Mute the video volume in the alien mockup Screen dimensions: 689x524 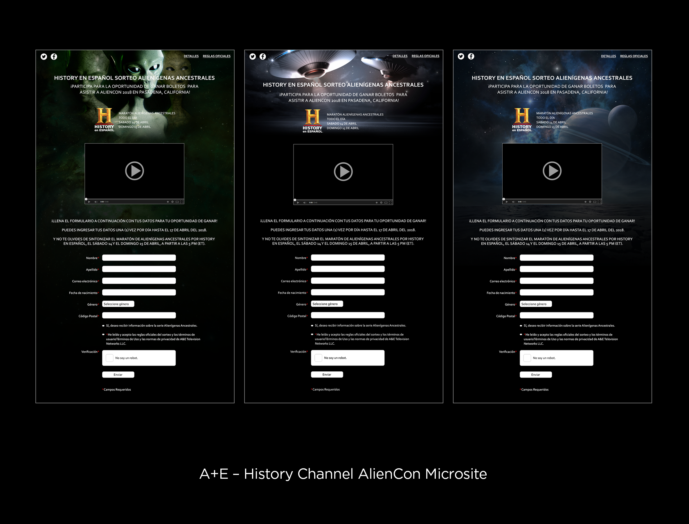(x=96, y=202)
